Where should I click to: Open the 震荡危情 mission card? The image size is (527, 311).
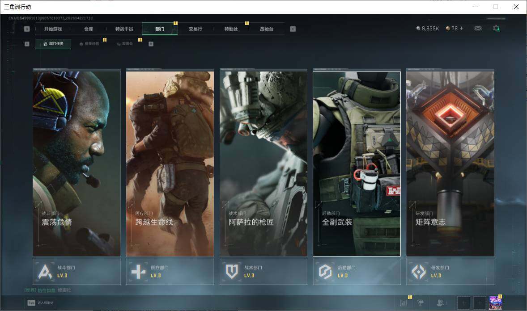click(76, 164)
